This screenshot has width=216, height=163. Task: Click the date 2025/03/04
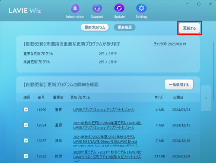[181, 156]
